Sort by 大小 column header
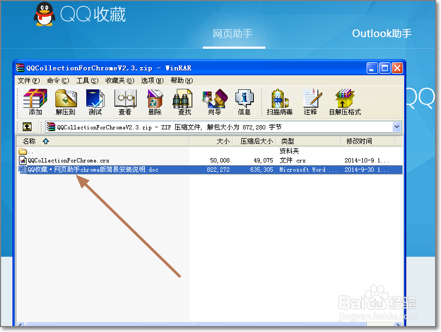The height and width of the screenshot is (332, 441). point(210,141)
